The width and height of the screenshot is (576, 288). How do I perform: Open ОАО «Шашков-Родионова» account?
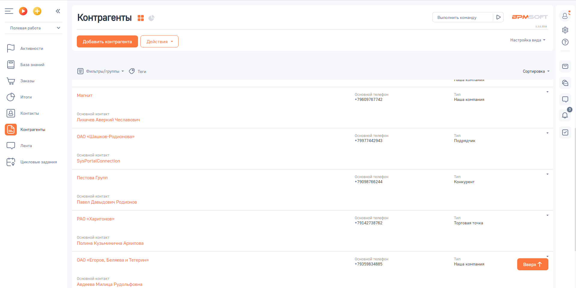click(x=106, y=137)
